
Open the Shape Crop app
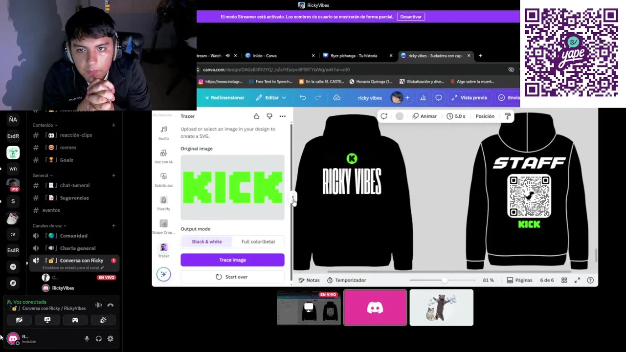coord(163,226)
